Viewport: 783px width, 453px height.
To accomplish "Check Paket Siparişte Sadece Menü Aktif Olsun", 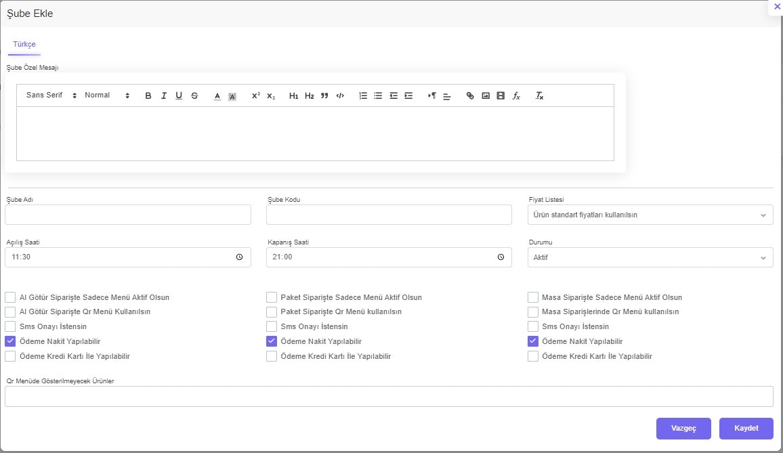I will pos(272,297).
